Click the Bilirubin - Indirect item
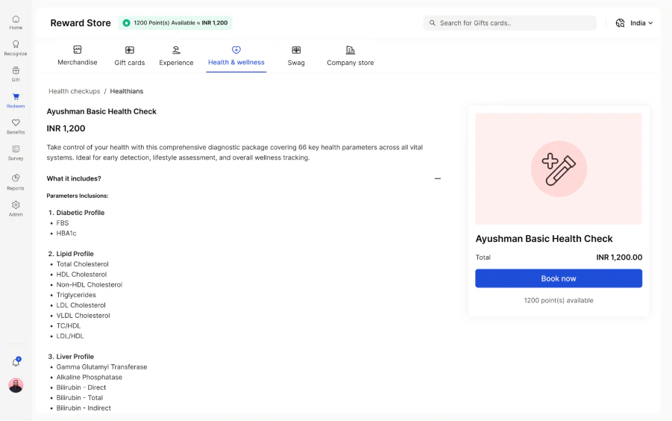Image resolution: width=672 pixels, height=421 pixels. (84, 408)
